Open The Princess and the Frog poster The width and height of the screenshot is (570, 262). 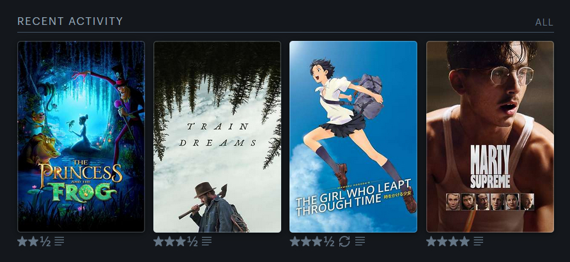point(81,137)
